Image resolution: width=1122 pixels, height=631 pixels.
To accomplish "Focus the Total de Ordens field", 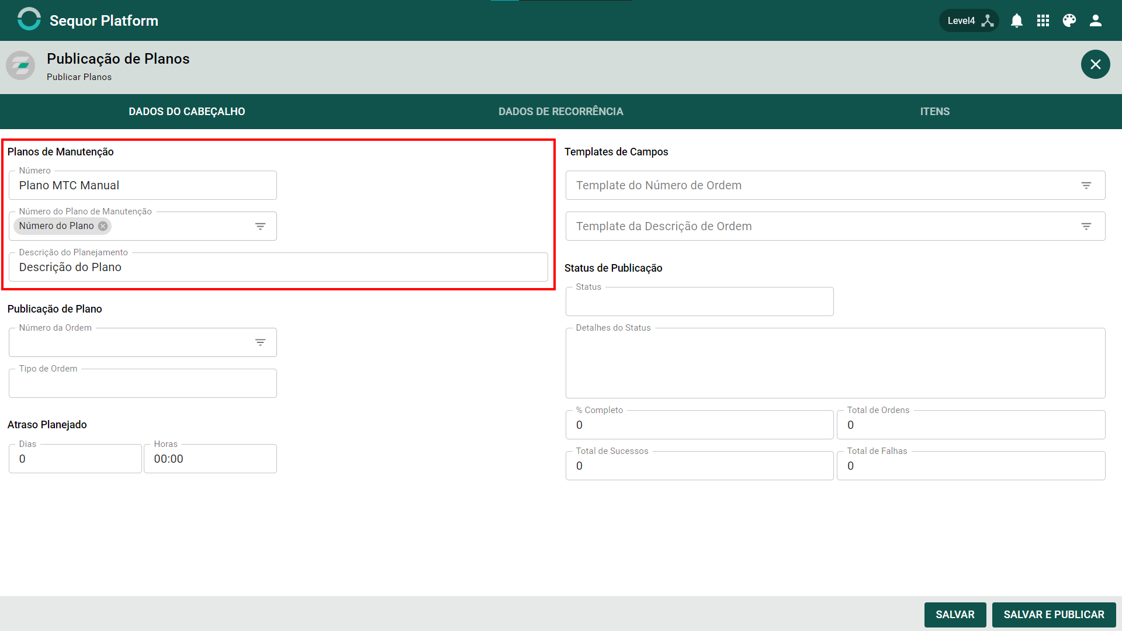I will tap(971, 425).
